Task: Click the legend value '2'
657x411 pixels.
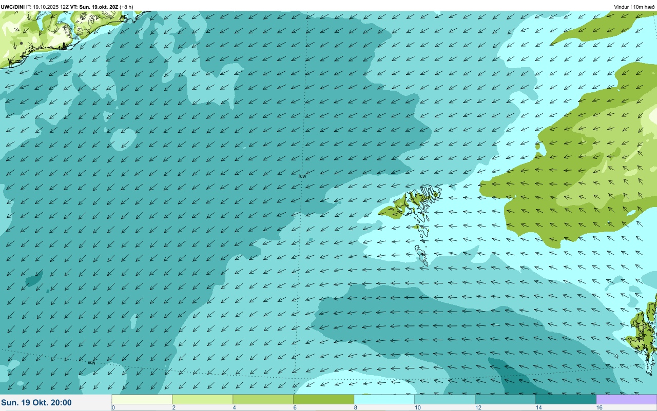Action: pos(173,407)
